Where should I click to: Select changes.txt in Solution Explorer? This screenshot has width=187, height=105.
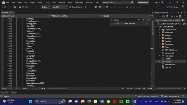[169, 53]
